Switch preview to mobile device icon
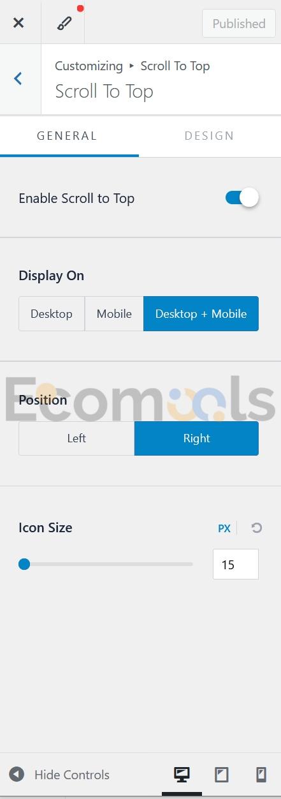 click(x=261, y=775)
